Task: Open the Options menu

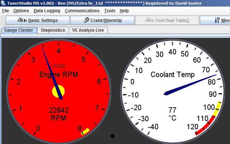Action: click(21, 11)
